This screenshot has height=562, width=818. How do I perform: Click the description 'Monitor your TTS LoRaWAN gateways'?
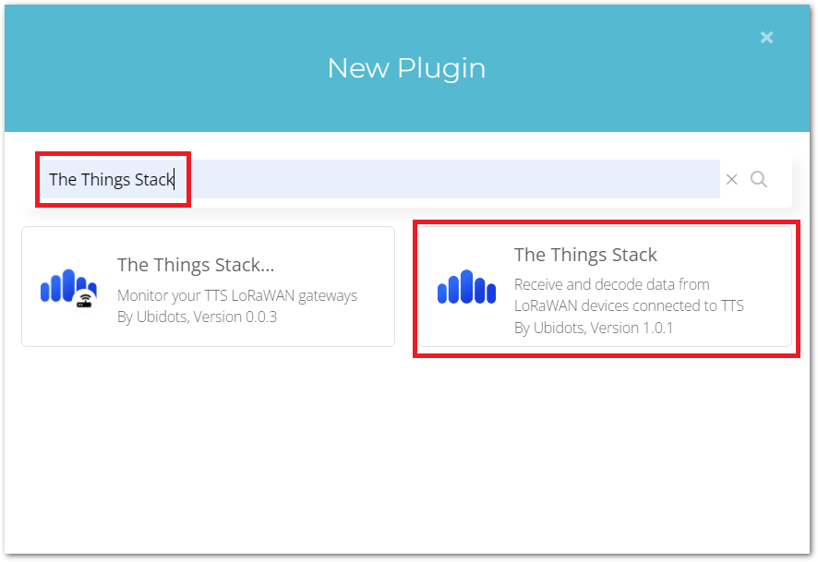tap(236, 294)
